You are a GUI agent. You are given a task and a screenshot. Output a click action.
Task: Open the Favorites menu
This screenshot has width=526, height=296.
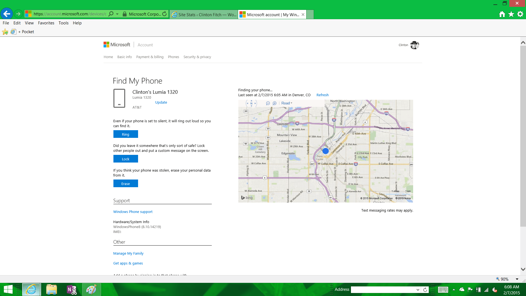pos(46,23)
